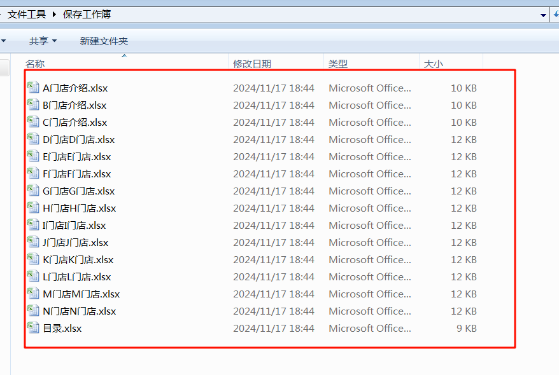
Task: Click file name M门店M门店.xlsx
Action: (x=81, y=294)
